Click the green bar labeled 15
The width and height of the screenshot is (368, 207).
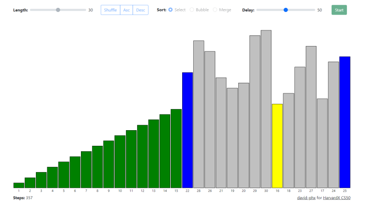tap(176, 149)
